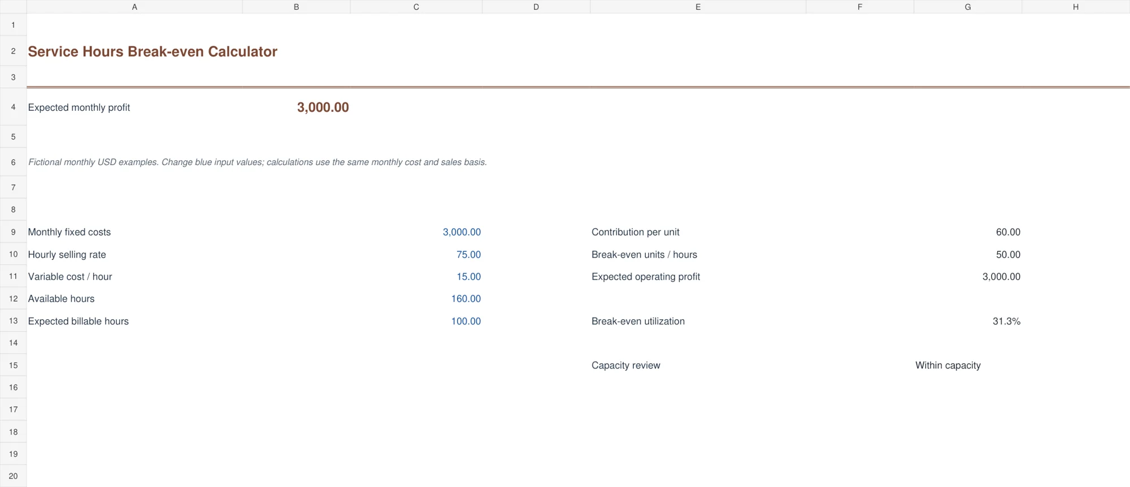Select row 20 header
The image size is (1130, 487).
coord(13,476)
